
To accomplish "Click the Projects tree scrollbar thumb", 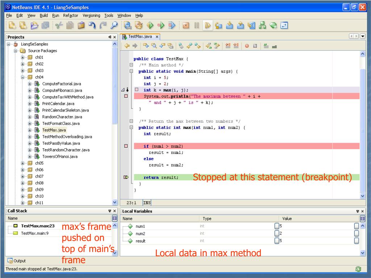I will (114, 85).
